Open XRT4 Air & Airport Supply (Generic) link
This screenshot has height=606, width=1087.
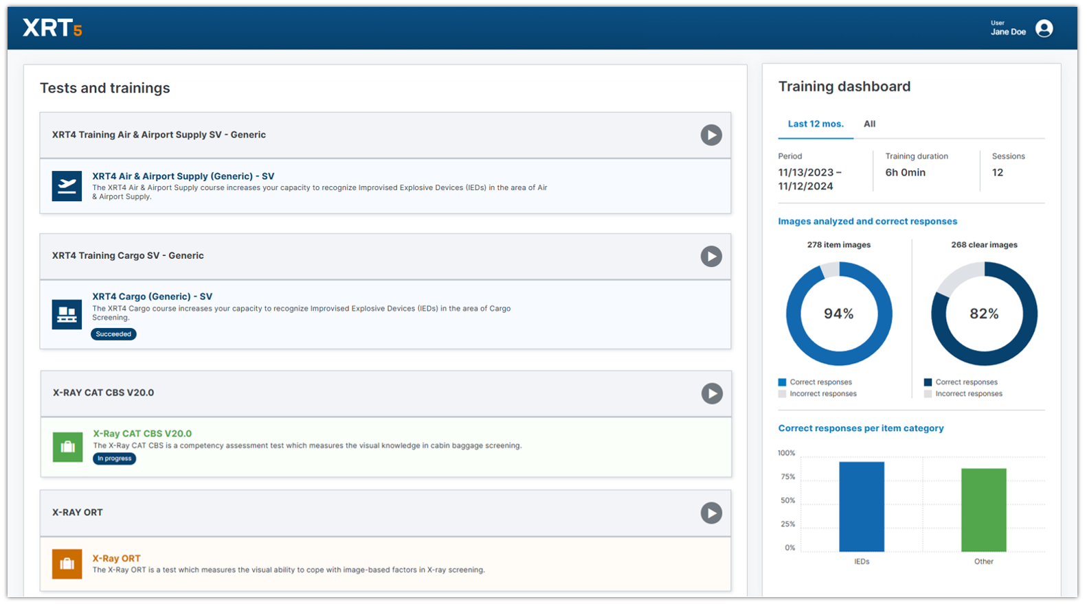[183, 176]
